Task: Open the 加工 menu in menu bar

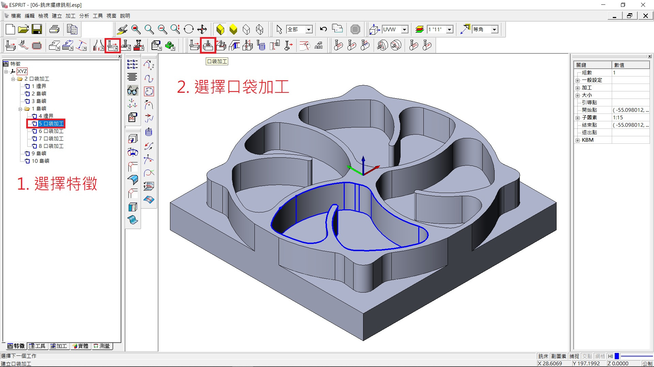Action: [x=70, y=16]
